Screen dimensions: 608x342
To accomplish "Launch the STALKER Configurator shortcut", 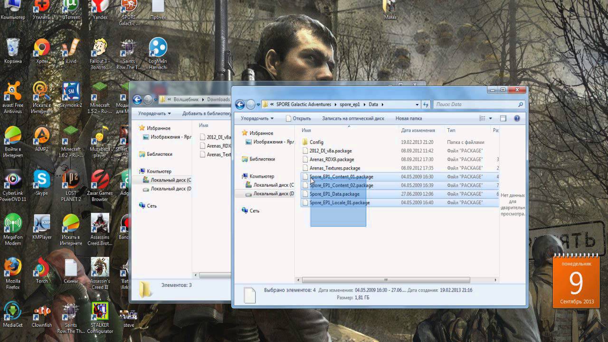I will (x=100, y=317).
